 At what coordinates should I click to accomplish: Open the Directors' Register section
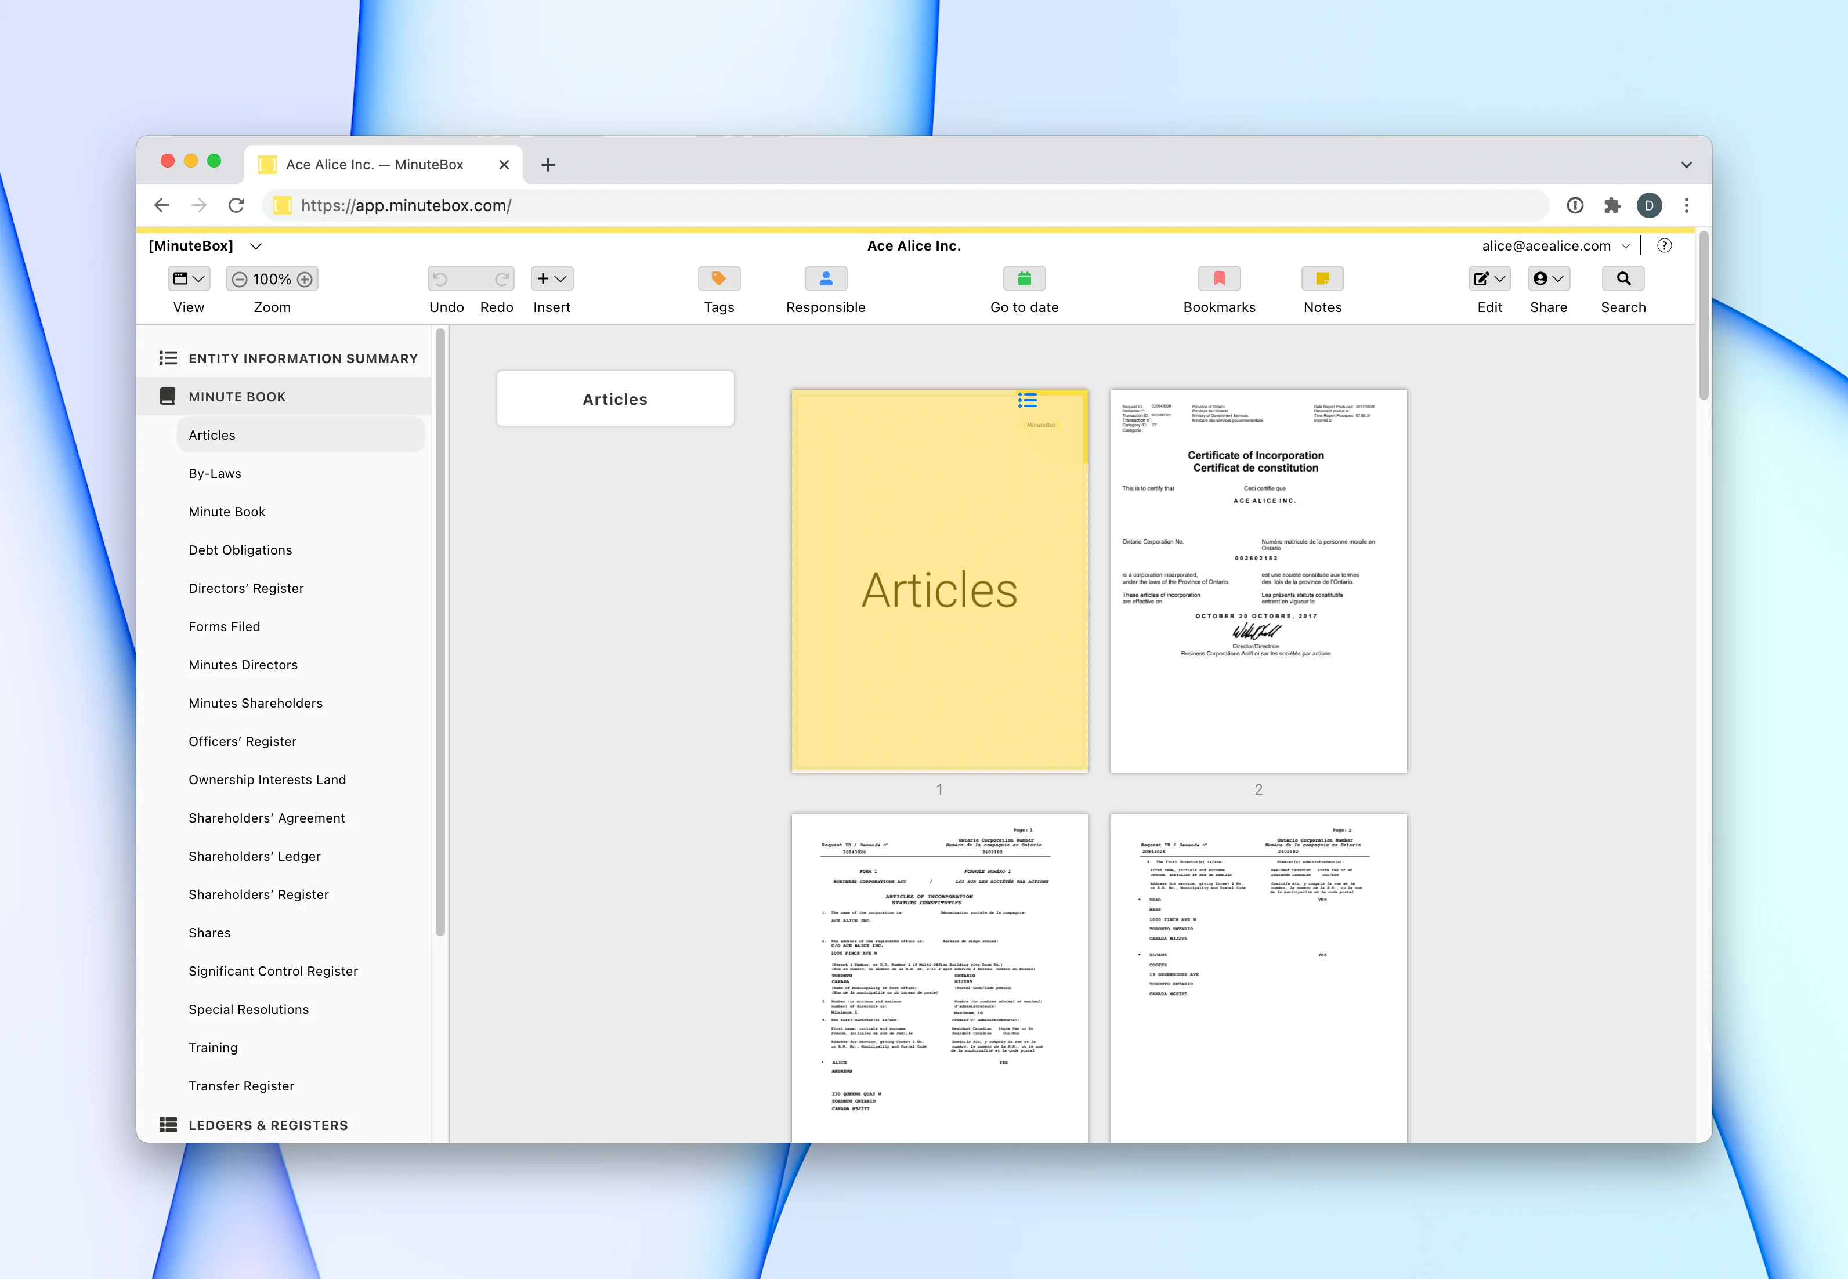point(246,588)
